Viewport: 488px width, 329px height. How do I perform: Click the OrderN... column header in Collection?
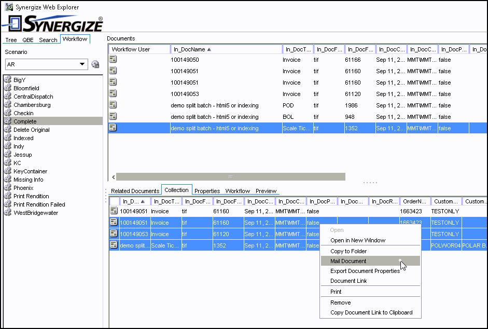(415, 201)
